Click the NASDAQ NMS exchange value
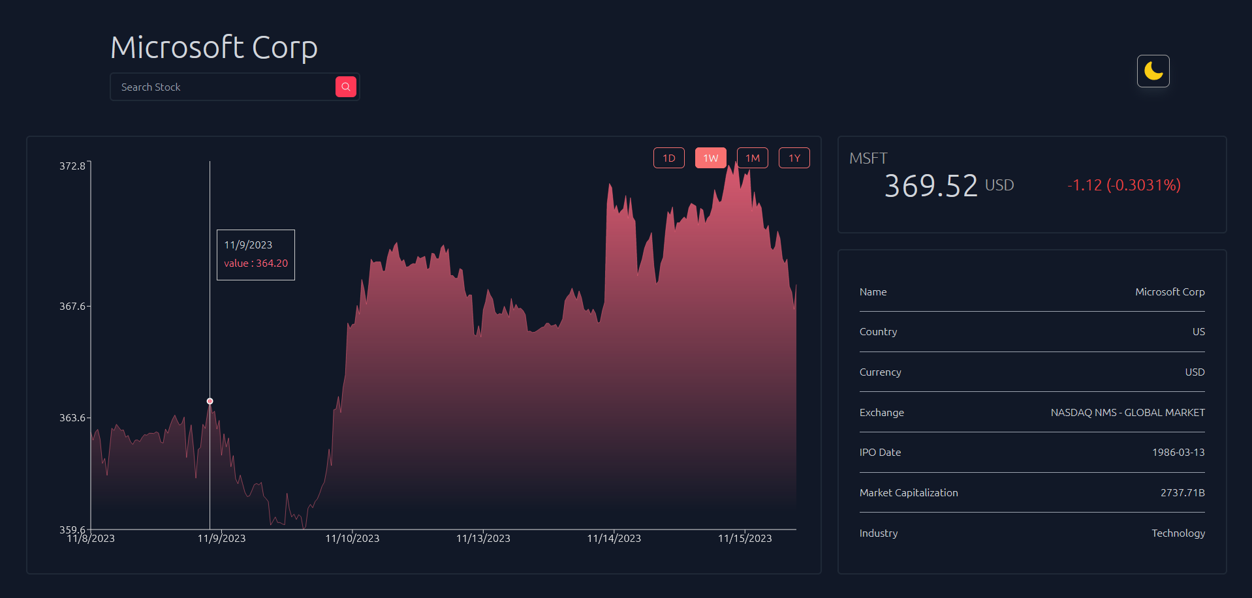 point(1127,413)
